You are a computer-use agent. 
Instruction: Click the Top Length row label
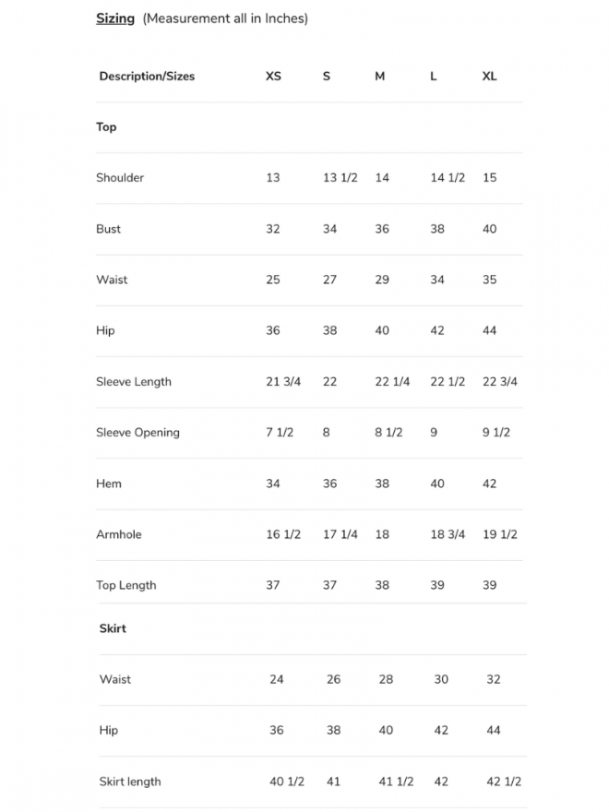point(126,585)
